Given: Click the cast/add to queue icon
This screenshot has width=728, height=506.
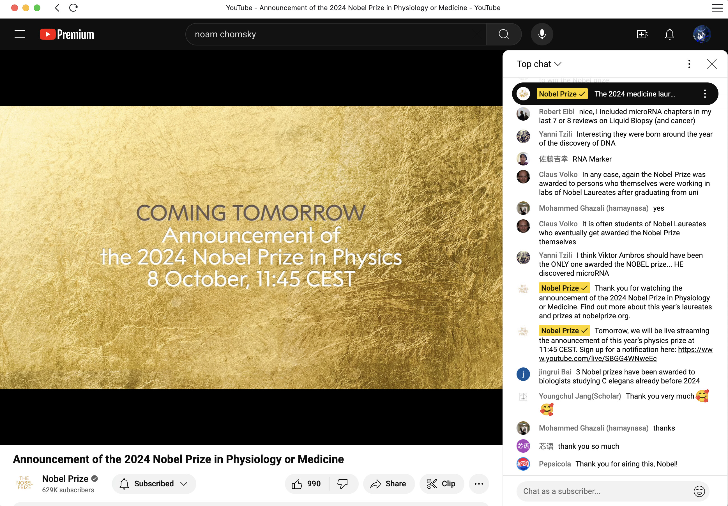Looking at the screenshot, I should 643,34.
